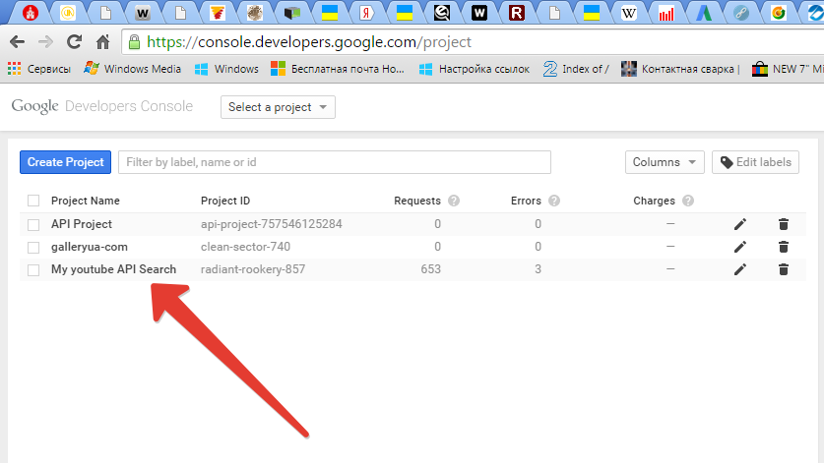824x463 pixels.
Task: Open the Сервисы apps bookmark
Action: click(x=39, y=69)
